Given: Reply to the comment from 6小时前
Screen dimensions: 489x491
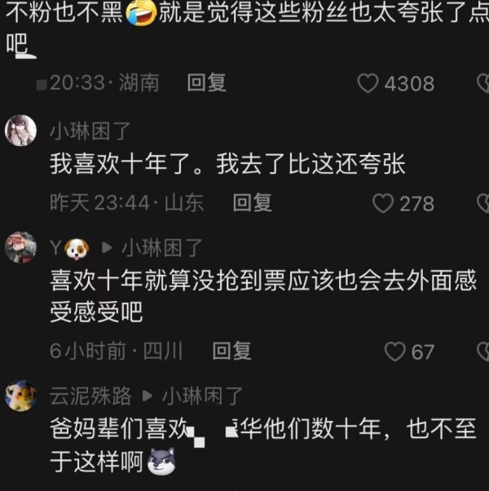Looking at the screenshot, I should pyautogui.click(x=231, y=351).
